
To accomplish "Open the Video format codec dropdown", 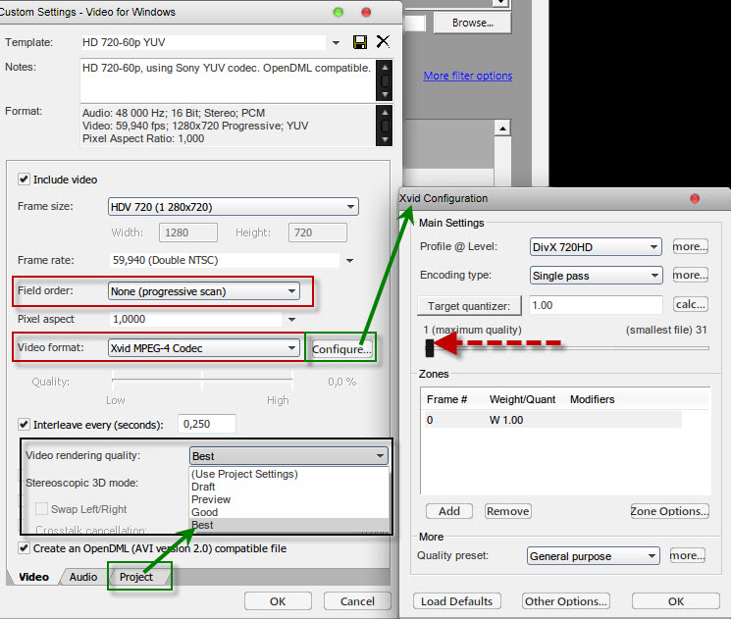I will pos(204,348).
